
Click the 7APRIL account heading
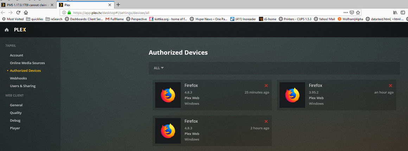11,46
